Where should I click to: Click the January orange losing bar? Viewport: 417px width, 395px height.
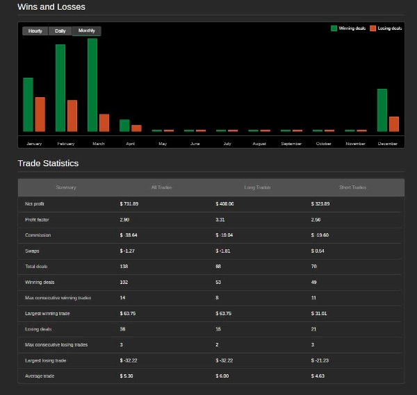[x=40, y=115]
